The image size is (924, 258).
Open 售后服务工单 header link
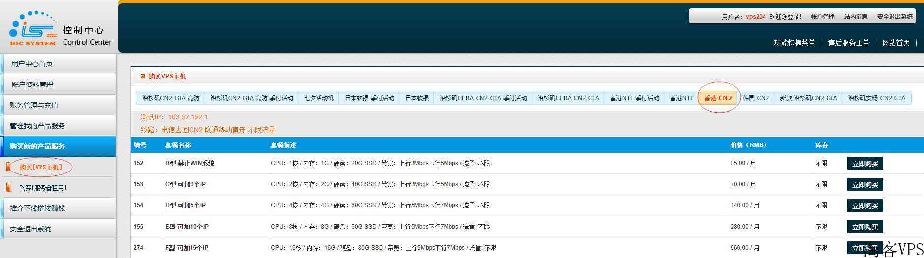[849, 43]
